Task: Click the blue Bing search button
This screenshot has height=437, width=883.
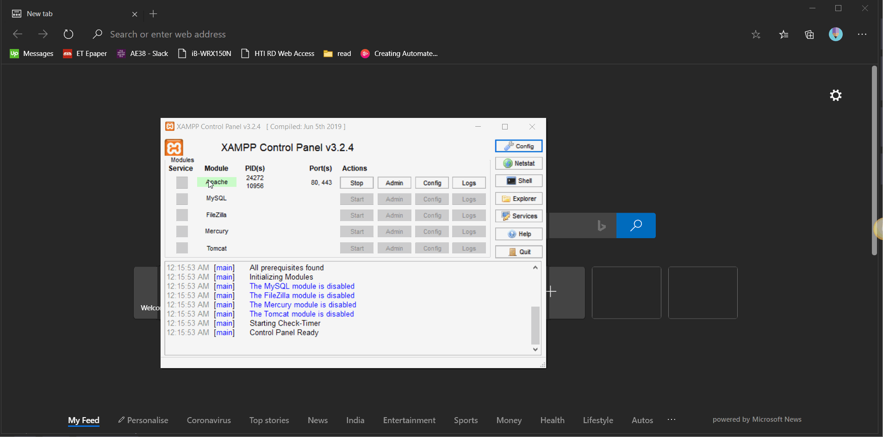Action: pos(636,225)
